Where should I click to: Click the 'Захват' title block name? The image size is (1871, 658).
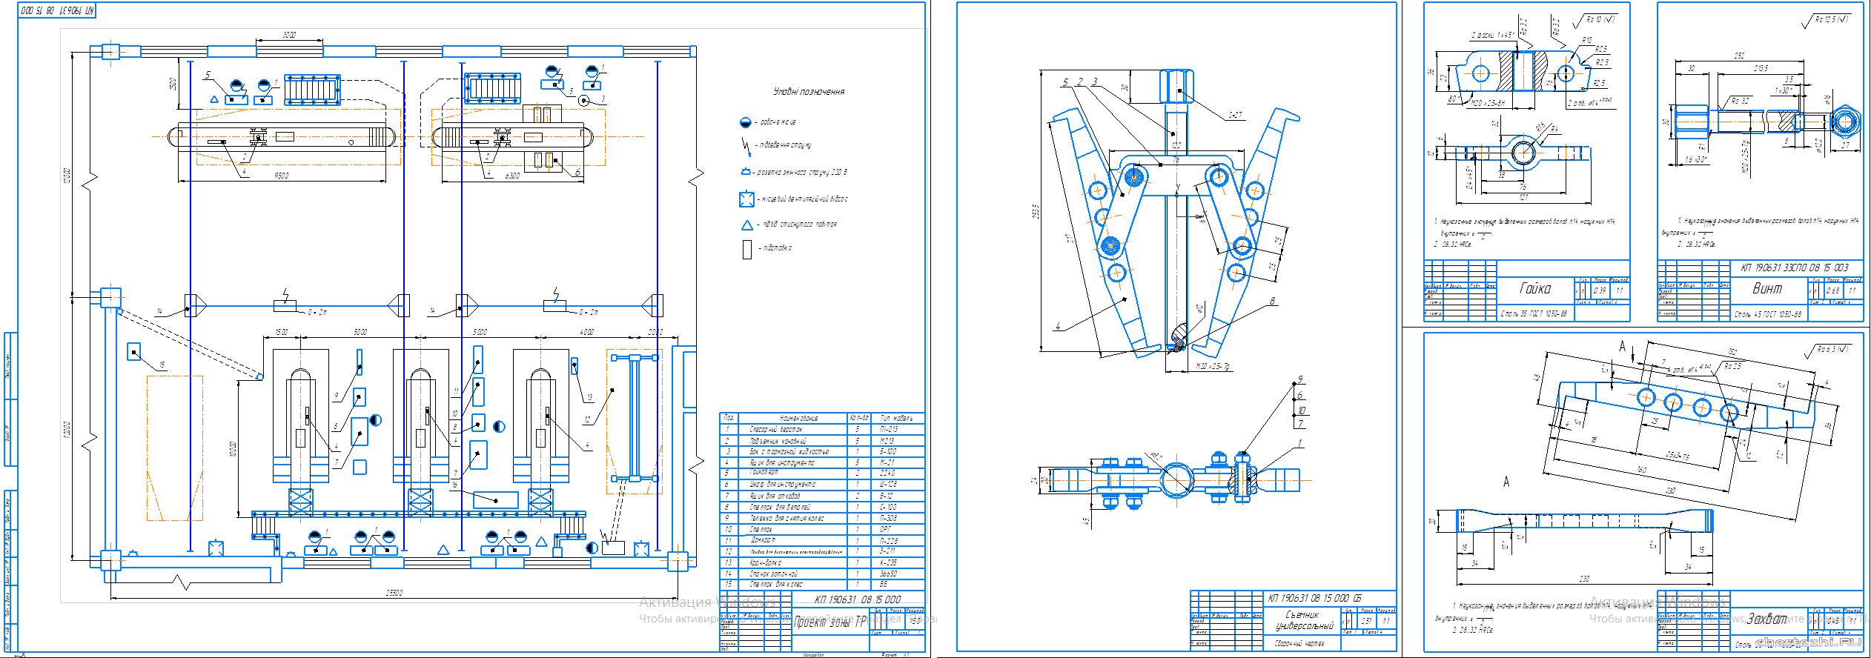(x=1766, y=619)
